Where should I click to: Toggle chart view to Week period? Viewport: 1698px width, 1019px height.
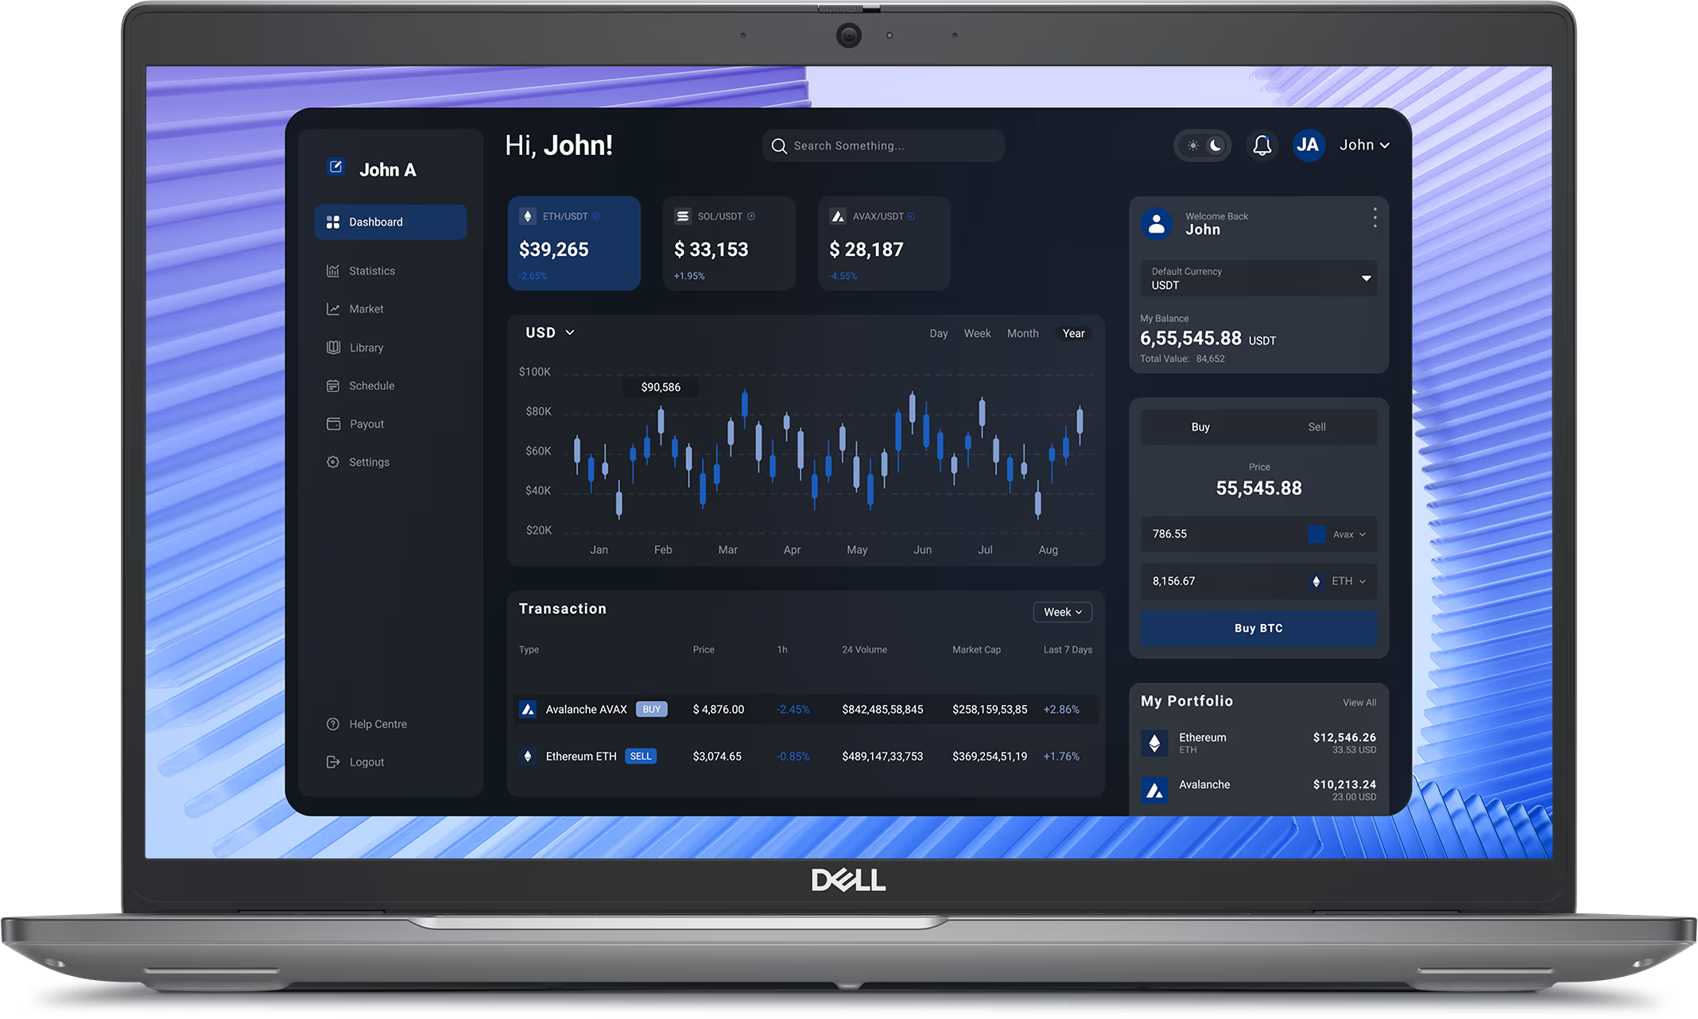976,332
